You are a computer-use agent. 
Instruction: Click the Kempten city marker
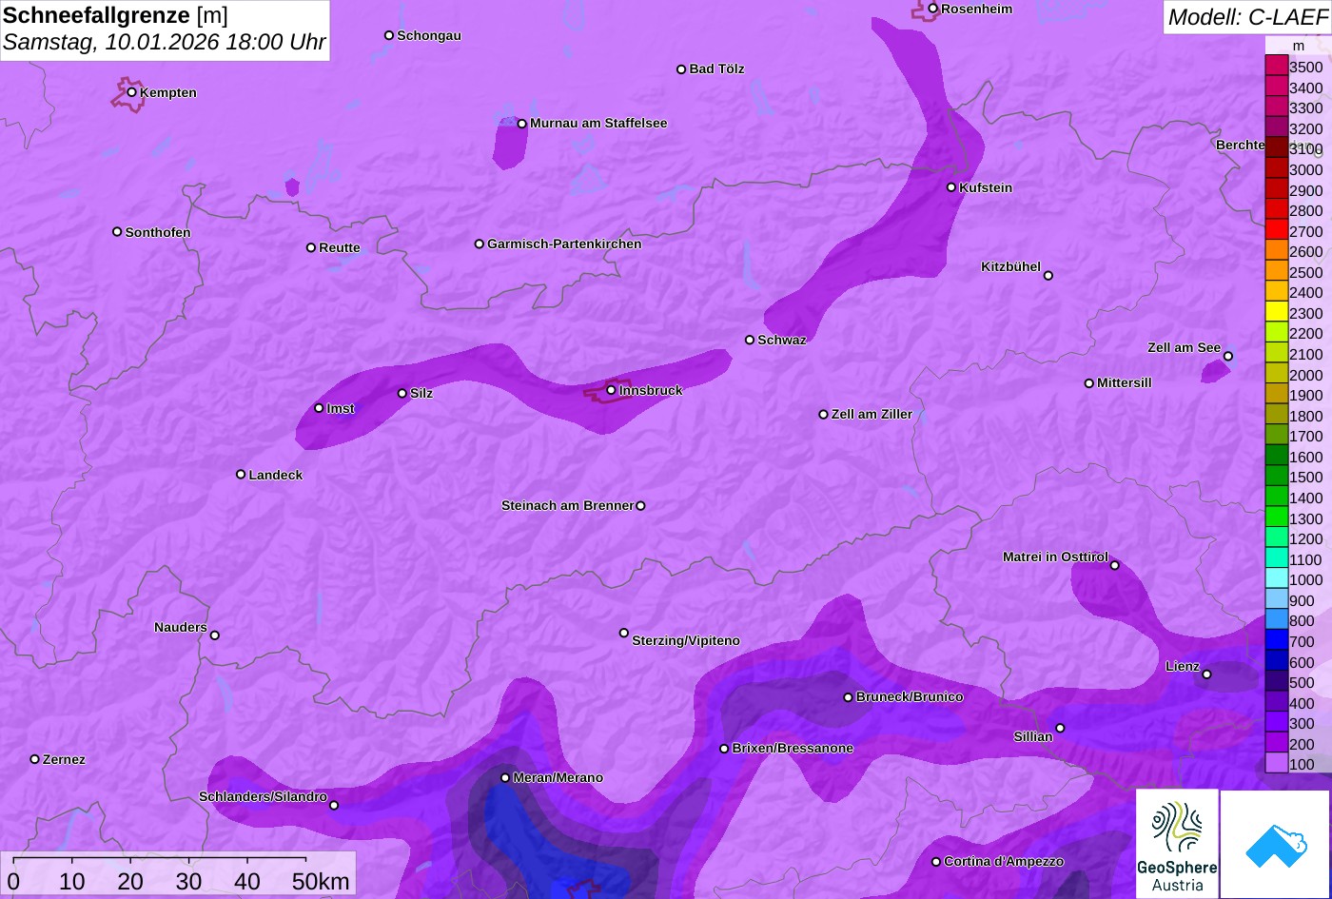click(132, 92)
